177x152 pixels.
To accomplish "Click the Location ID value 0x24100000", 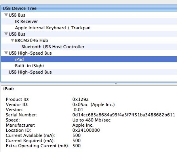I will pyautogui.click(x=86, y=130).
